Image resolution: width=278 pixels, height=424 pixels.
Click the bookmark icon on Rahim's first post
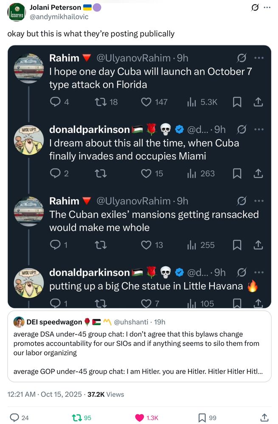[237, 102]
